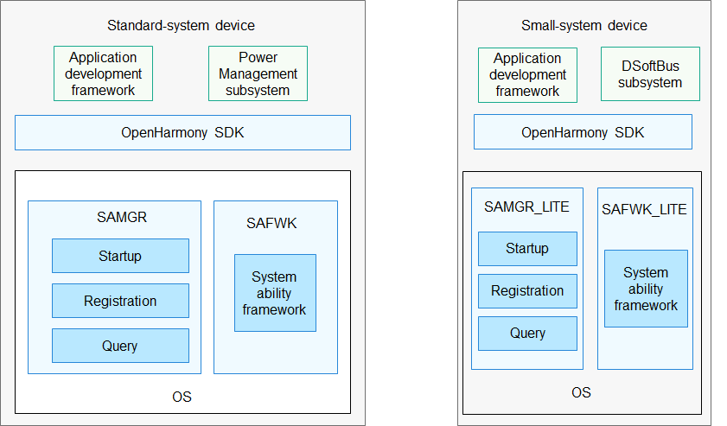This screenshot has width=727, height=426.
Task: Click the Startup block under SAMGR
Action: pyautogui.click(x=120, y=256)
